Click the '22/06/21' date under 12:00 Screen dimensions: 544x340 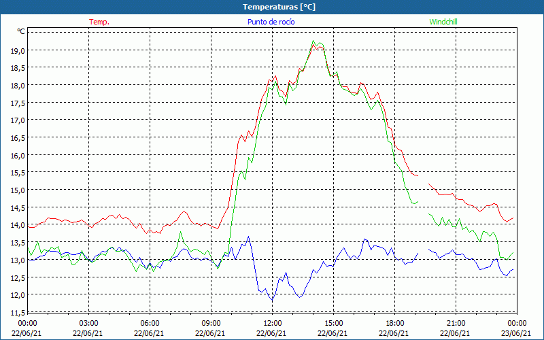(271, 333)
